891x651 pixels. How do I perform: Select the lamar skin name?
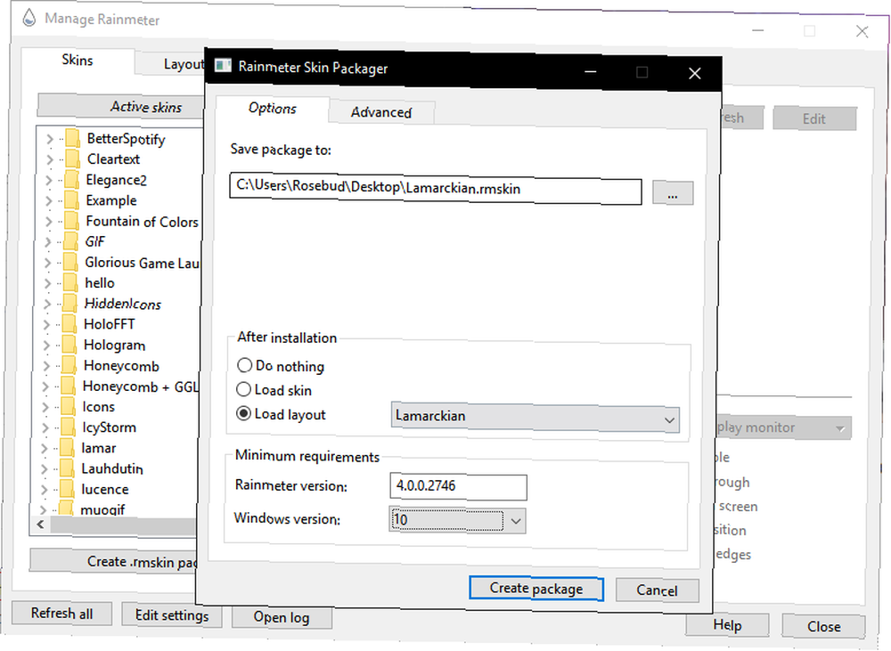click(x=98, y=448)
